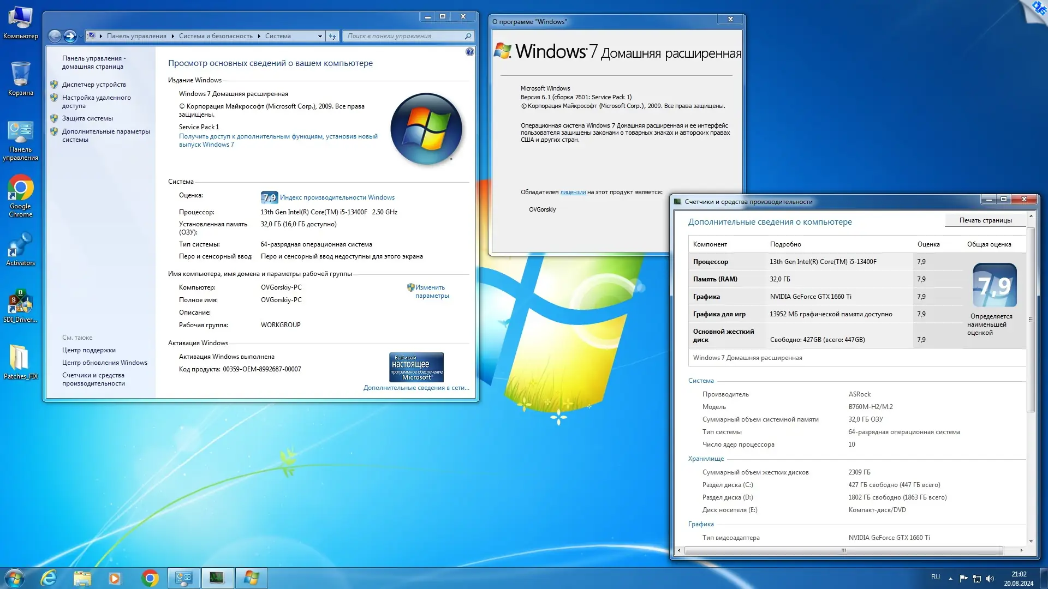The image size is (1048, 589).
Task: Select Система и безопасность breadcrumb item
Action: pos(216,36)
